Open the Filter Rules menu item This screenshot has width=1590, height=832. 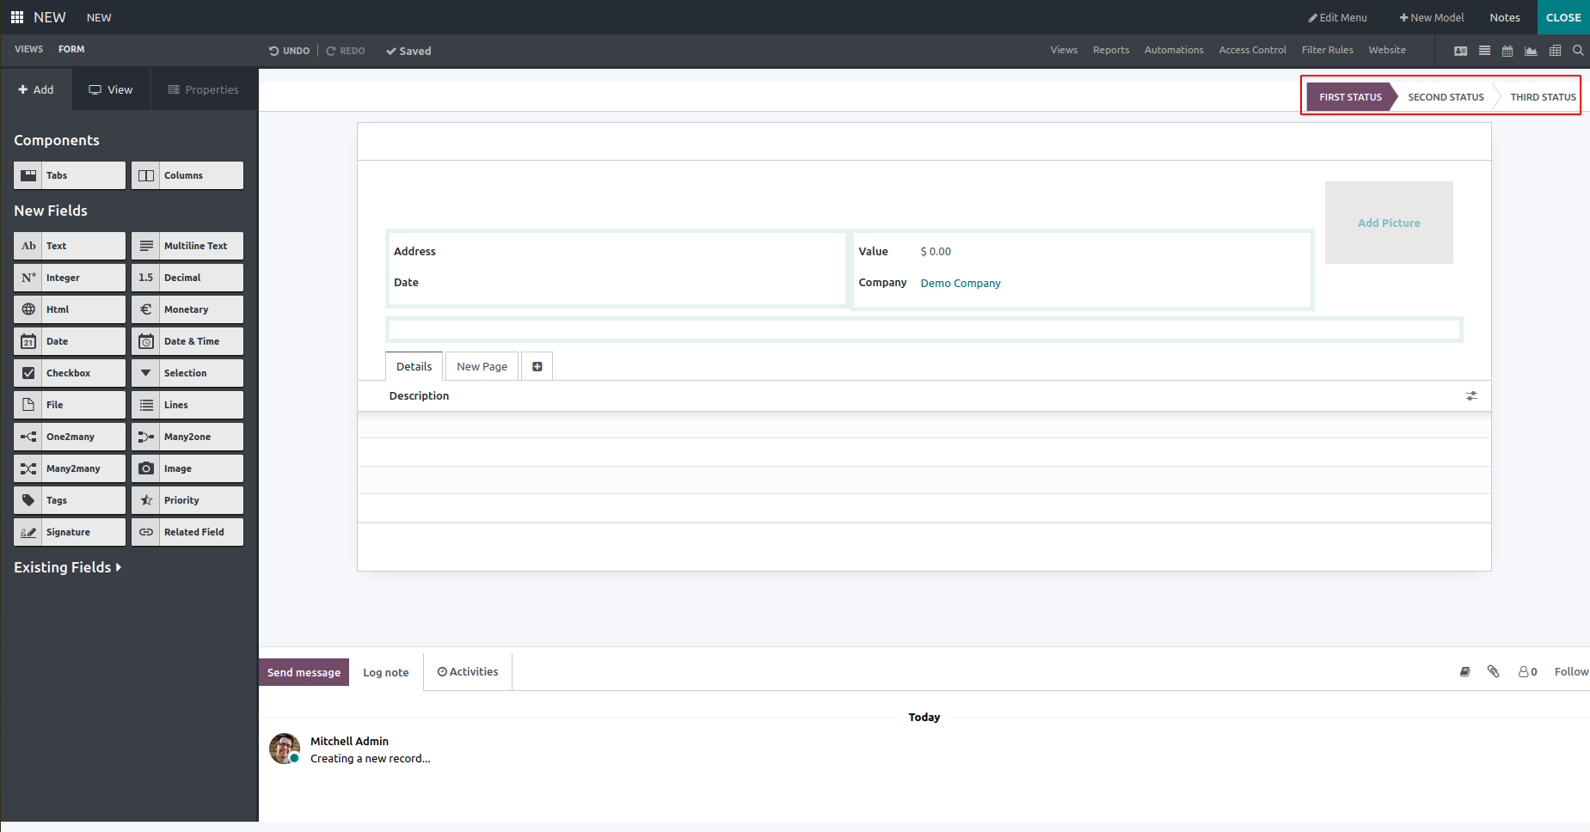tap(1327, 50)
